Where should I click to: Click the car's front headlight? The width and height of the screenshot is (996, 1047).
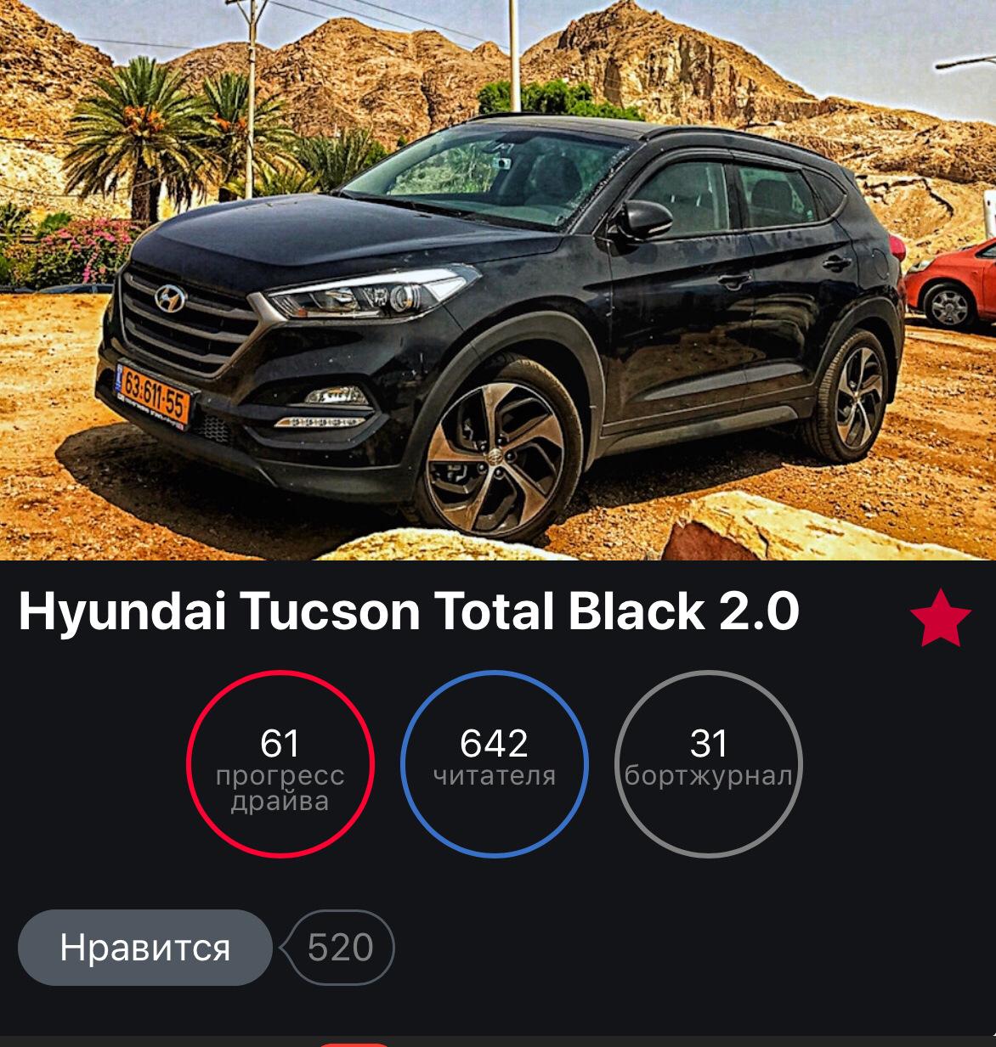368,295
